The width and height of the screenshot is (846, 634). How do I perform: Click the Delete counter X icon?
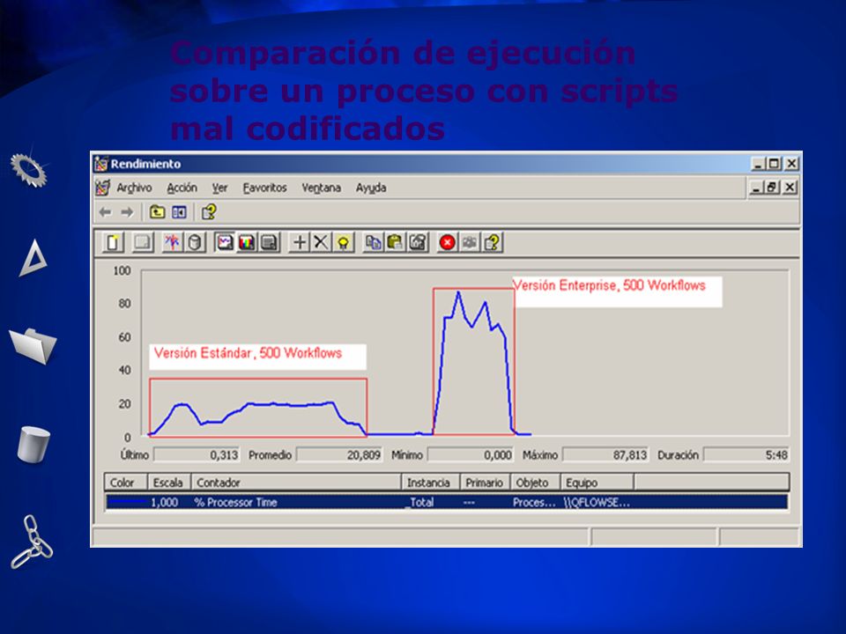[321, 243]
